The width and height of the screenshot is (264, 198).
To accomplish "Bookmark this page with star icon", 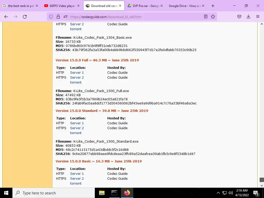I will 213,16.
